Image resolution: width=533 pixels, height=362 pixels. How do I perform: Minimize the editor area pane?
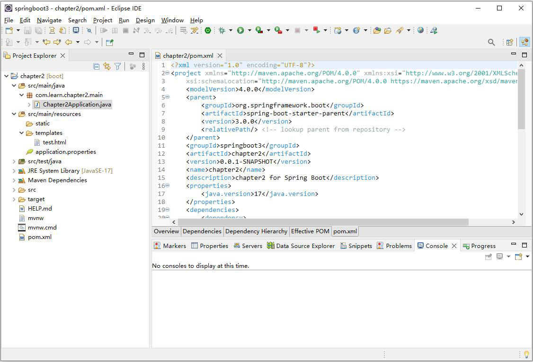point(514,54)
